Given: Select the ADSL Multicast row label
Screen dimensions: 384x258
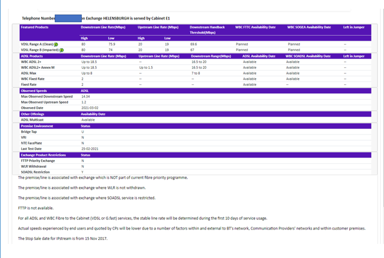Looking at the screenshot, I should pyautogui.click(x=33, y=120).
